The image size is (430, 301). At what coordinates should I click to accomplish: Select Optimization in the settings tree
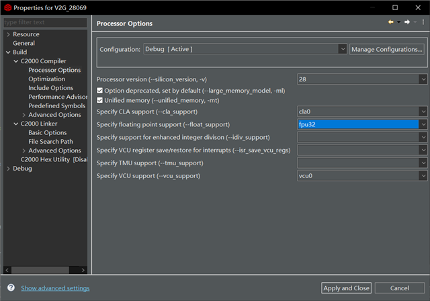click(46, 79)
